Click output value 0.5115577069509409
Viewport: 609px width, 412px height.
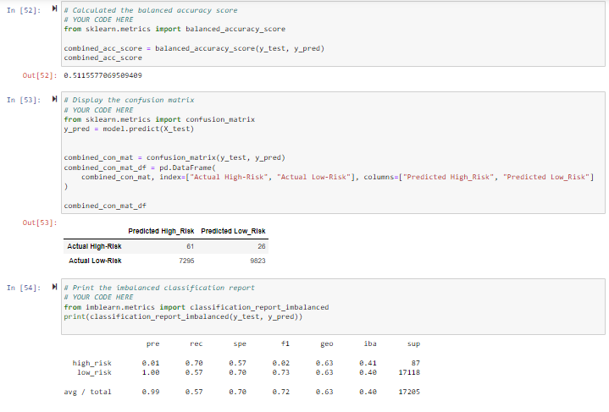coord(103,75)
